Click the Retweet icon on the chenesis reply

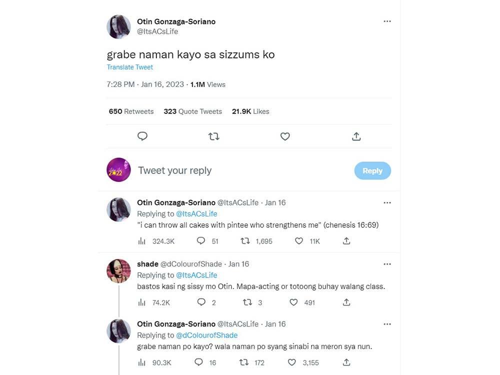tap(244, 241)
